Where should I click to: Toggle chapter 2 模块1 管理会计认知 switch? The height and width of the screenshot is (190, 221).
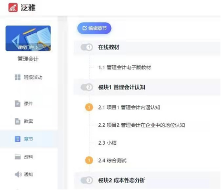87,87
